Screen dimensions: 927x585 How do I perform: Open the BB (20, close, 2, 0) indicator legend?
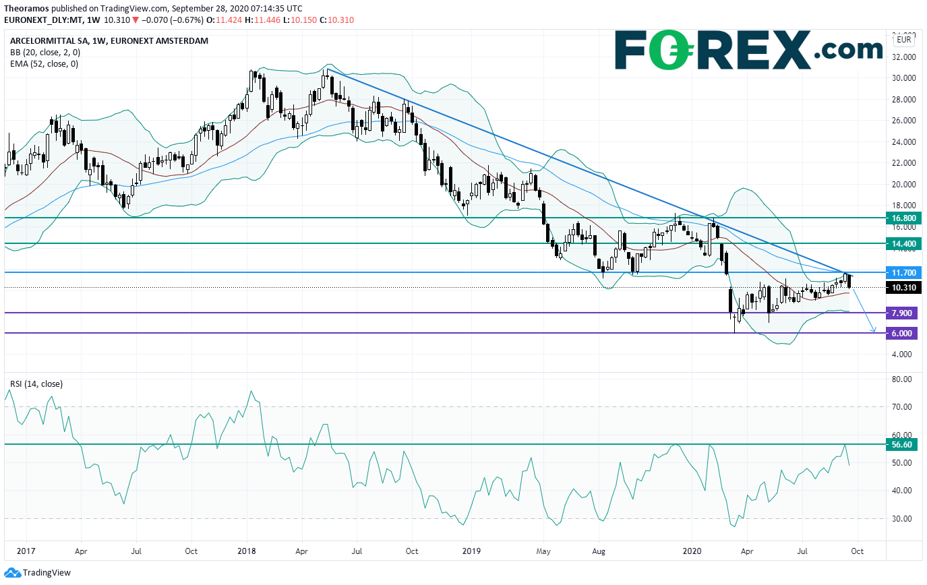44,52
